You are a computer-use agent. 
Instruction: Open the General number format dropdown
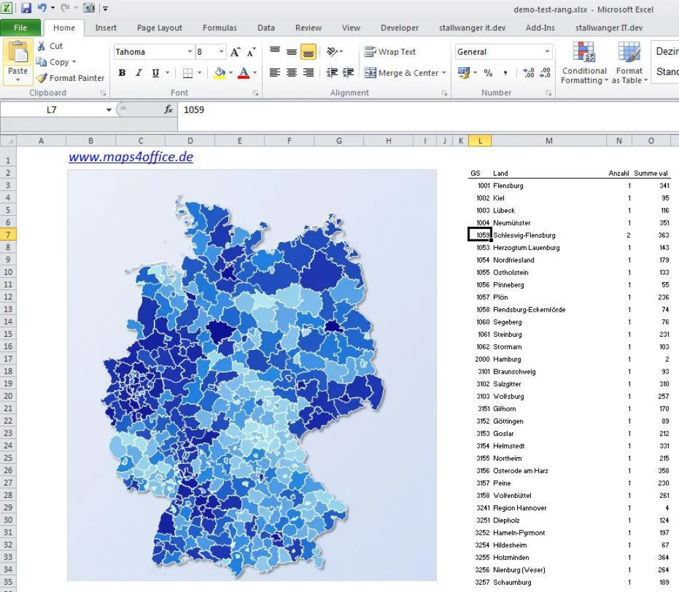[547, 51]
